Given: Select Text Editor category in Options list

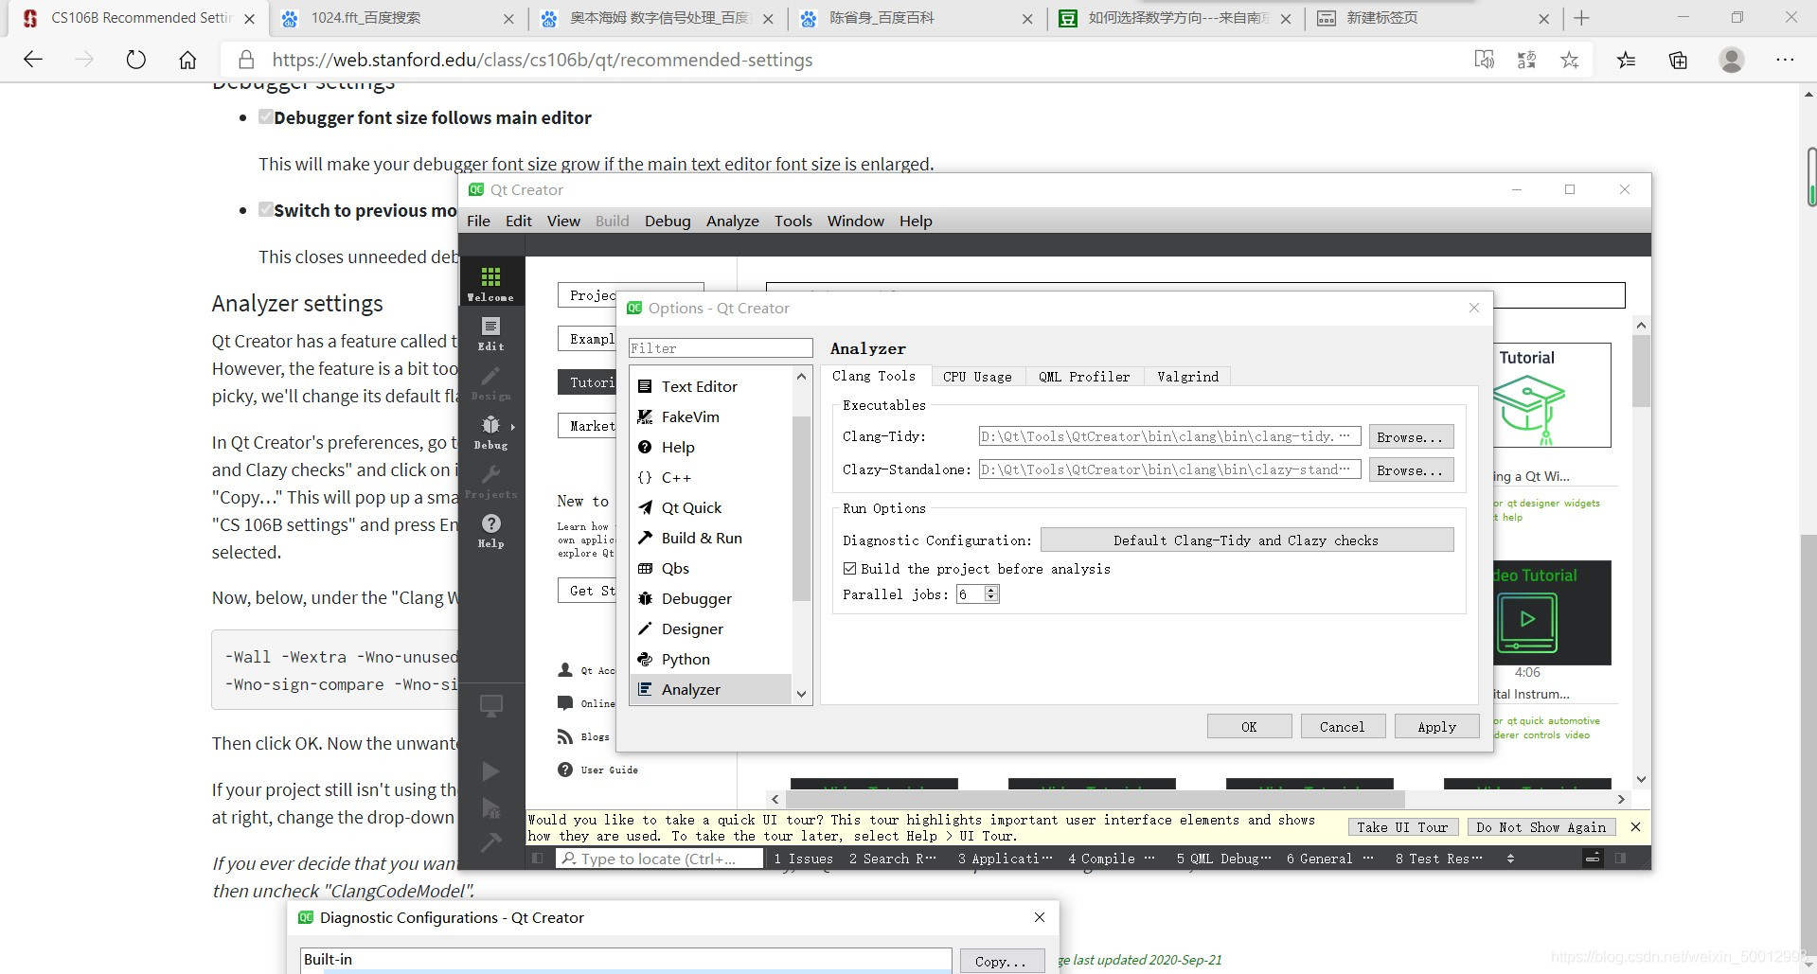Looking at the screenshot, I should (710, 386).
